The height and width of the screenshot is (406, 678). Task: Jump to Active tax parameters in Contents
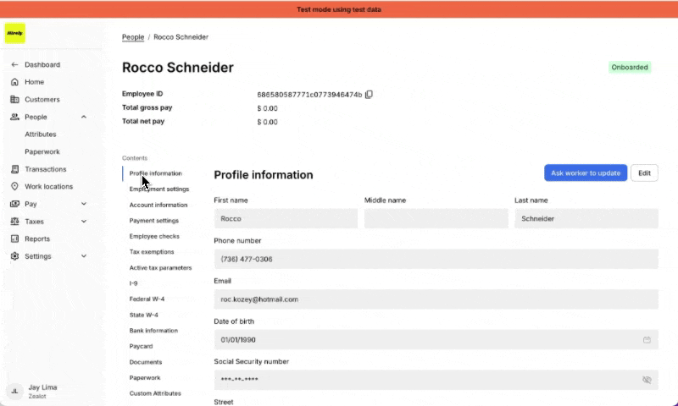click(160, 268)
